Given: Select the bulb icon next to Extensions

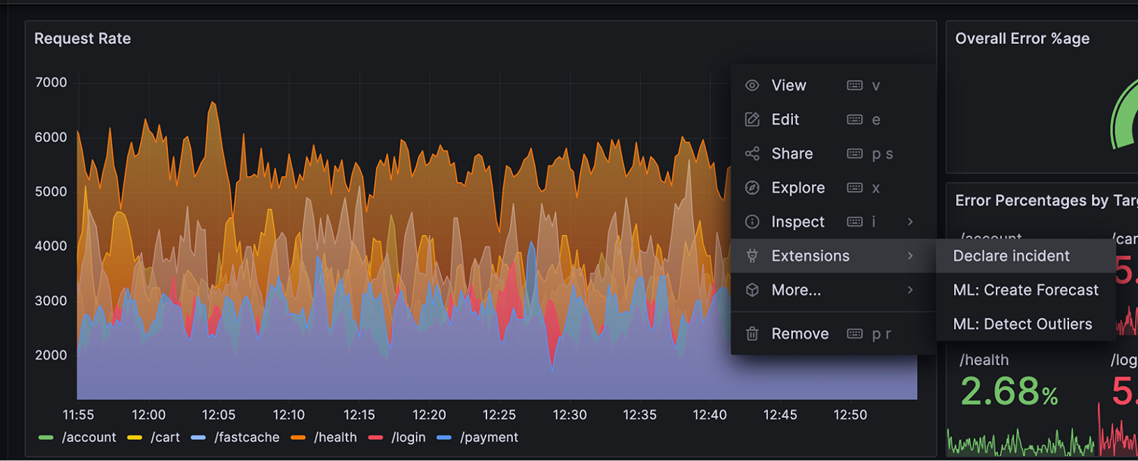Looking at the screenshot, I should (752, 255).
